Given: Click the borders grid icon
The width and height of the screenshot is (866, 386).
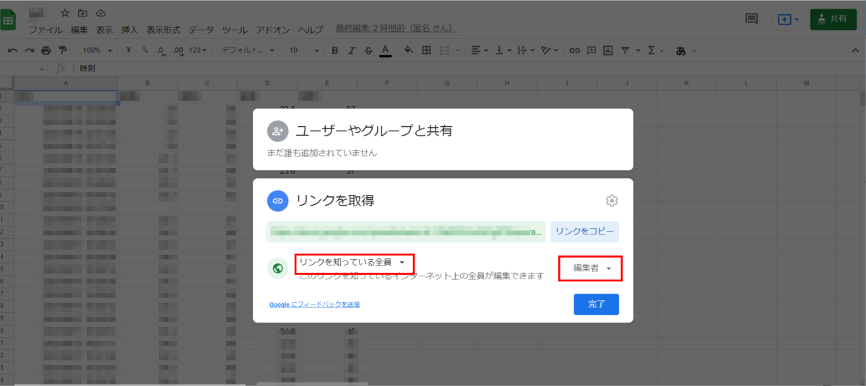Looking at the screenshot, I should [426, 51].
